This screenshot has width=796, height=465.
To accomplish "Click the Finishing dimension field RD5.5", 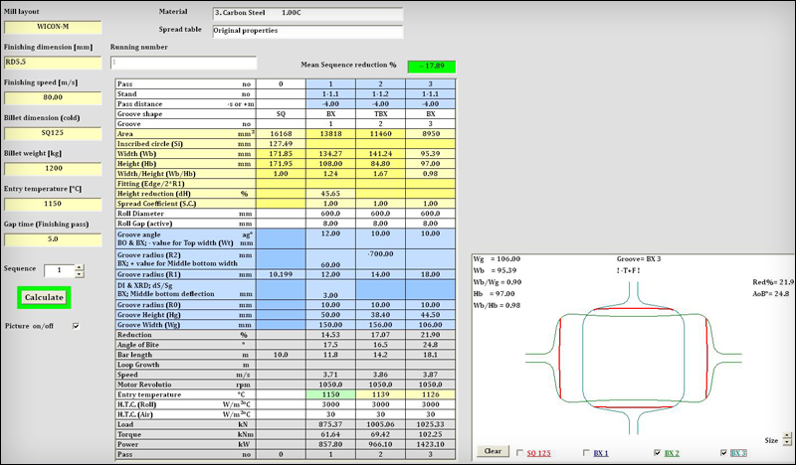I will coord(53,63).
